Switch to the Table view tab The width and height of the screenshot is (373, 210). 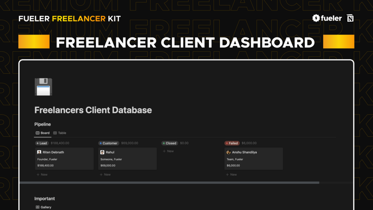tap(60, 133)
